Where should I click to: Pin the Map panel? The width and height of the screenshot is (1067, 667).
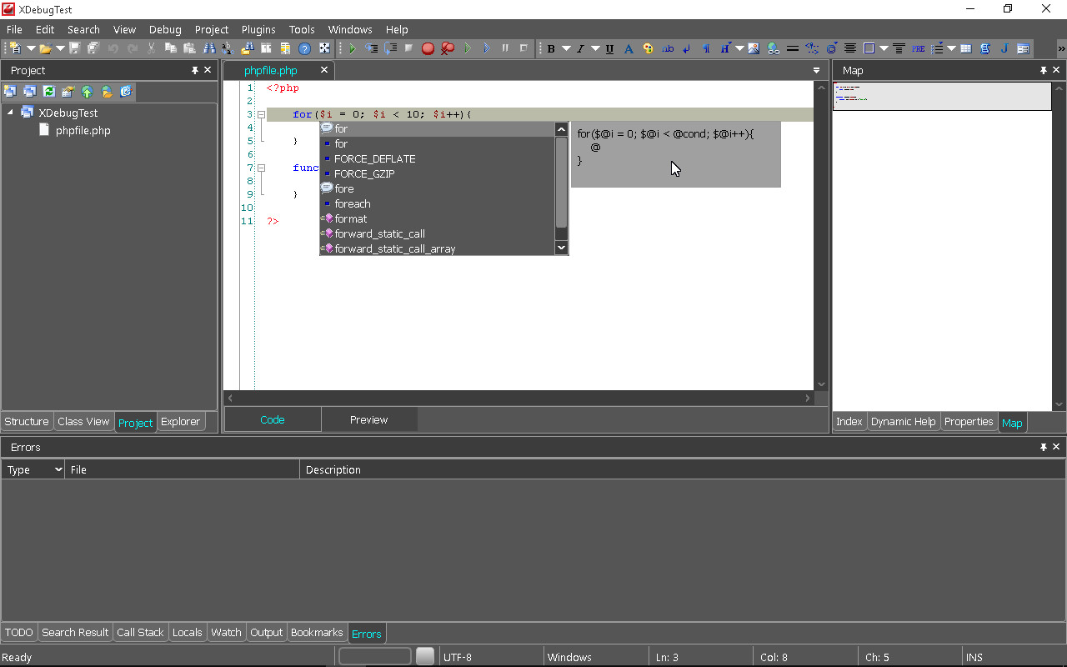tap(1044, 71)
